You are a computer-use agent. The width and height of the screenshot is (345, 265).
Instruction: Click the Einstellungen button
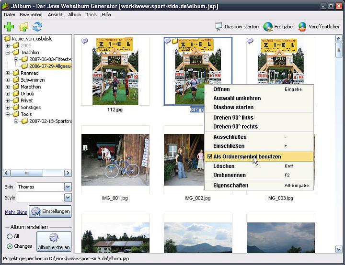[x=50, y=211]
